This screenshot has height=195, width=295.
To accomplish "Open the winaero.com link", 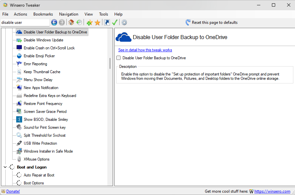I will [x=272, y=191].
